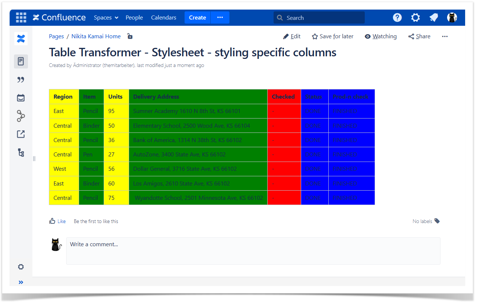Open the Pages icon in sidebar
Viewport: 478px width, 304px height.
(21, 61)
